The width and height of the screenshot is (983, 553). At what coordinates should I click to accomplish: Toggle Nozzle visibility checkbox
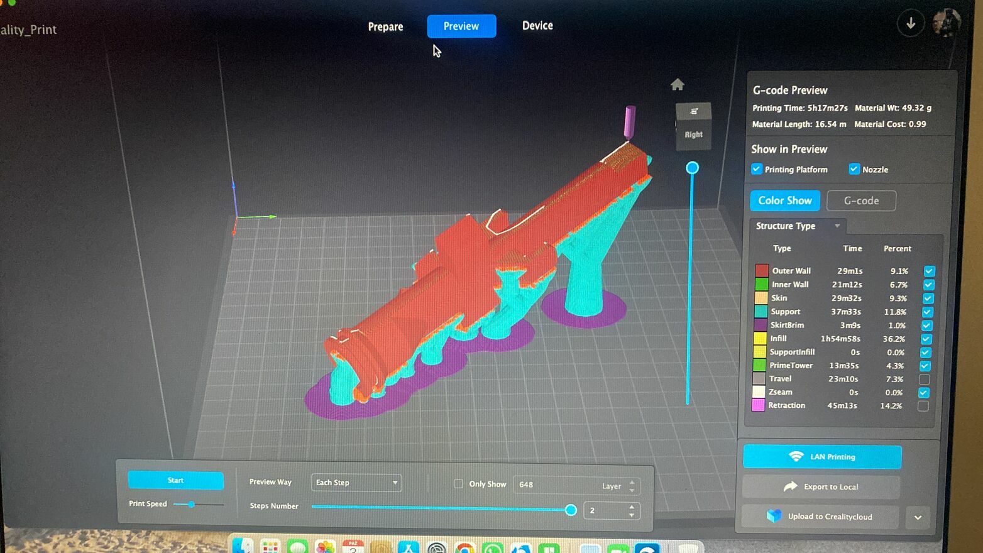854,169
